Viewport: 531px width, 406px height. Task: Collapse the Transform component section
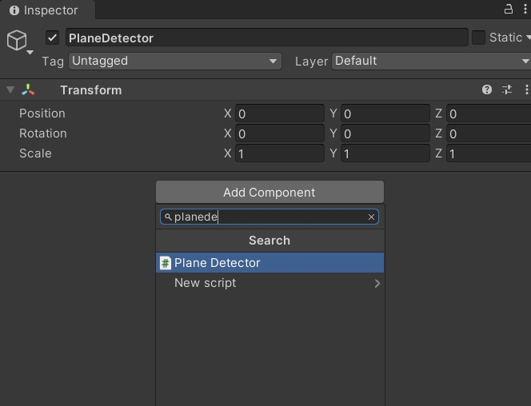click(10, 90)
